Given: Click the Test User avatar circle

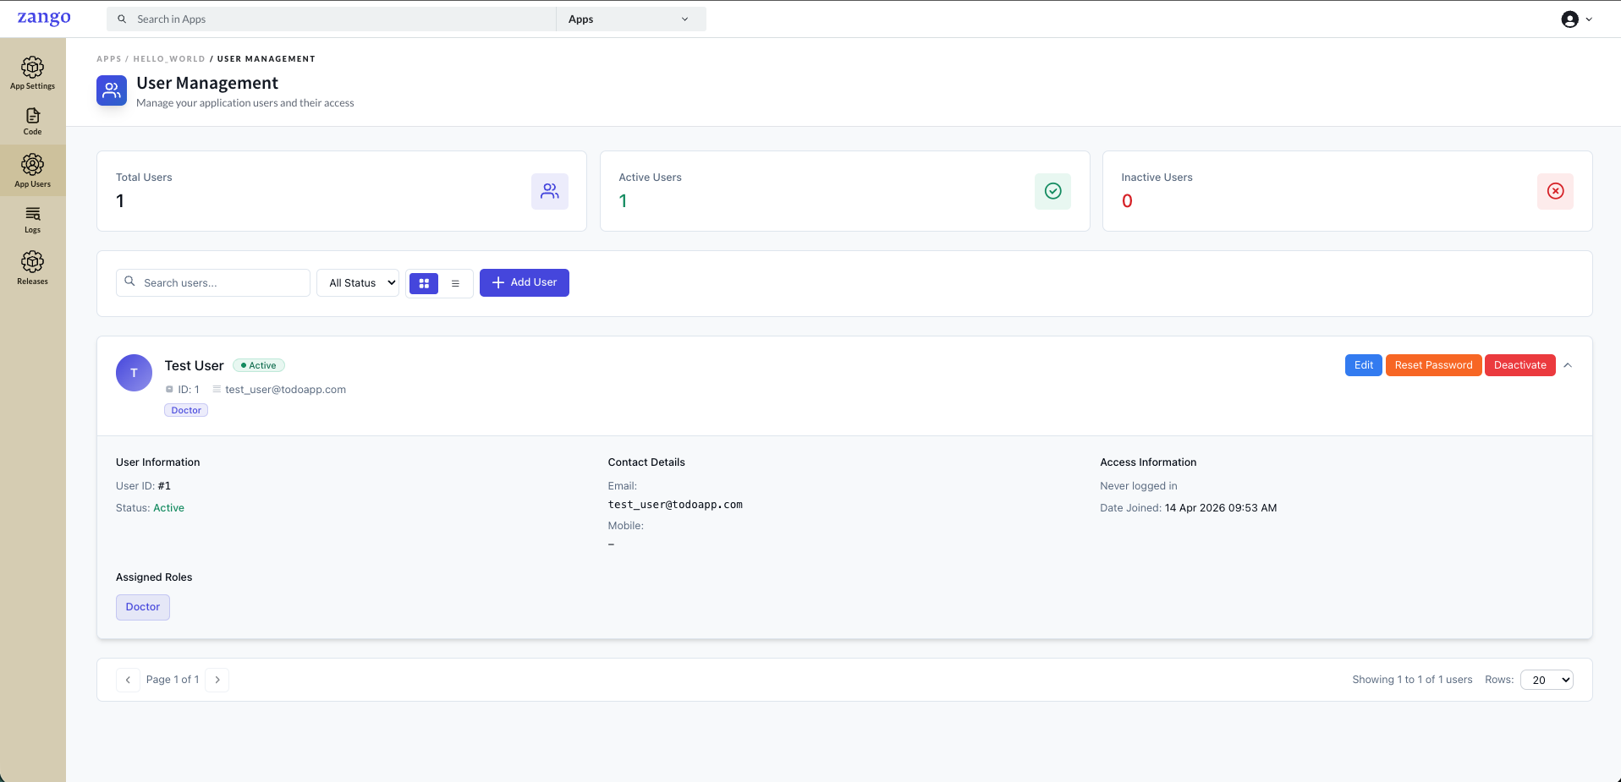Looking at the screenshot, I should pyautogui.click(x=134, y=373).
